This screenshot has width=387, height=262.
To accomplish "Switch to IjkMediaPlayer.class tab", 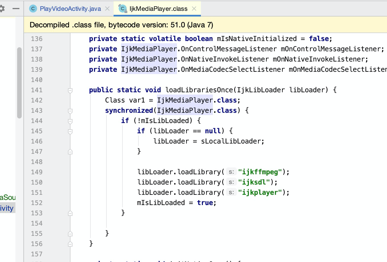I will pyautogui.click(x=158, y=9).
